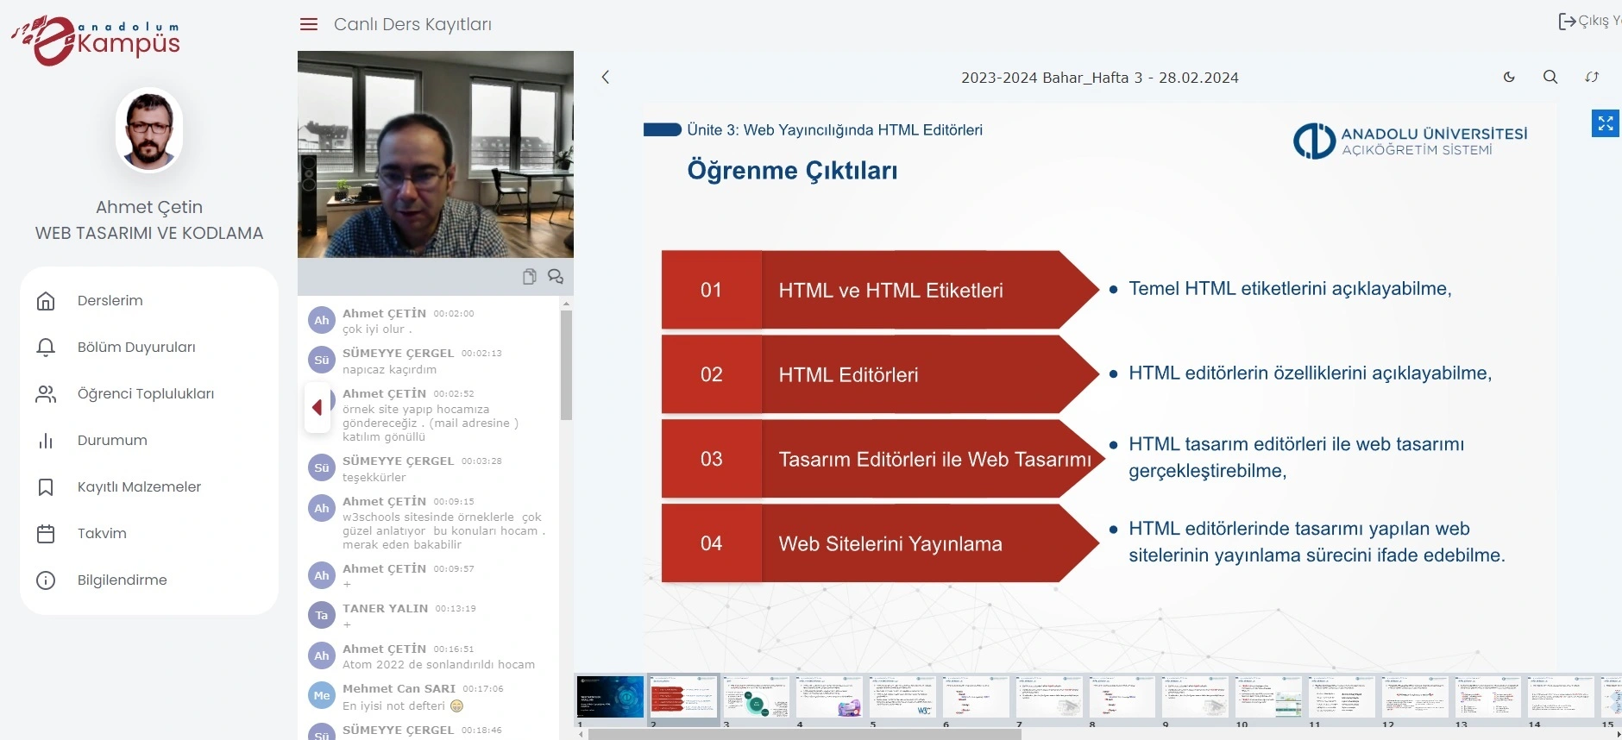Viewport: 1622px width, 740px height.
Task: Select slide thumbnail 5
Action: 902,697
